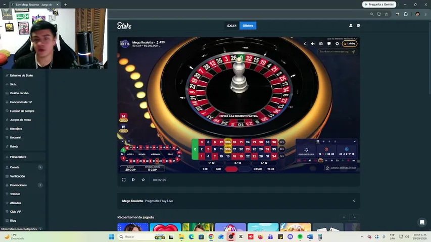Open the Billetera wallet
This screenshot has height=242, width=431.
(x=248, y=26)
